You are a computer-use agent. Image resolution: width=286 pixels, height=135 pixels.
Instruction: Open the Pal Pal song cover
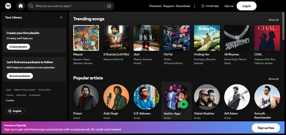(177, 38)
